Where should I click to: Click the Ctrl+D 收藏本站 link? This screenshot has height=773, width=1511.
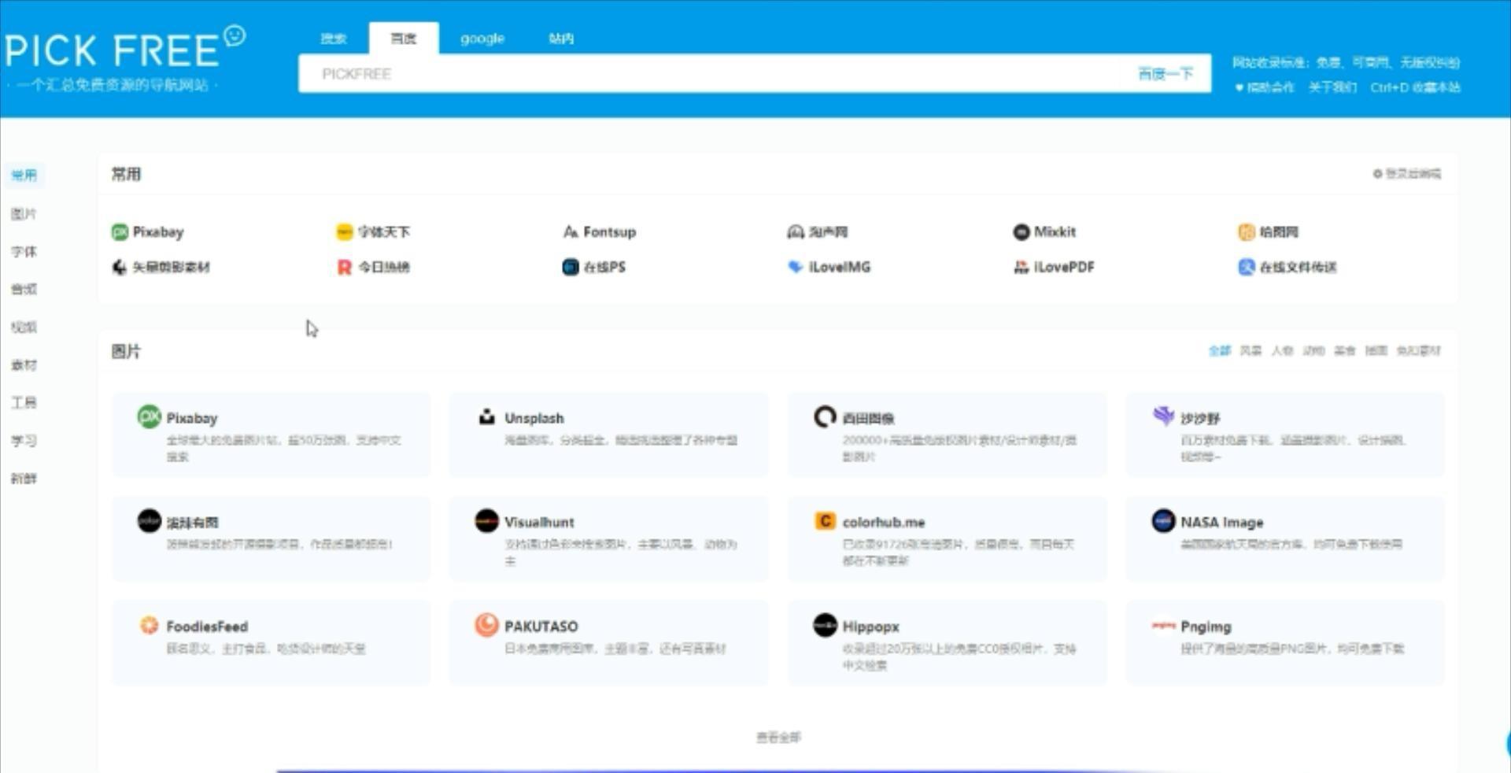(x=1415, y=87)
